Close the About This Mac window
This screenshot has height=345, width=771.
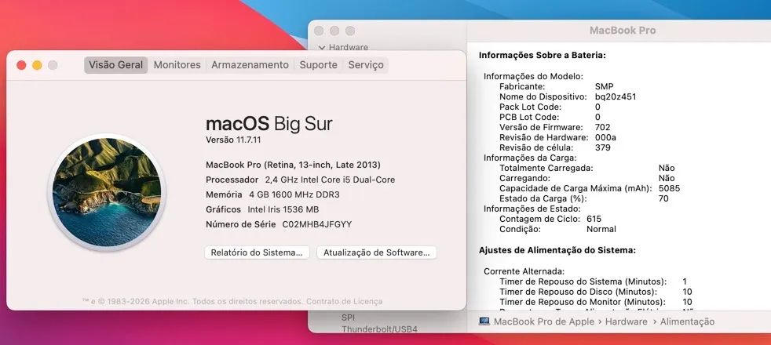tap(21, 65)
